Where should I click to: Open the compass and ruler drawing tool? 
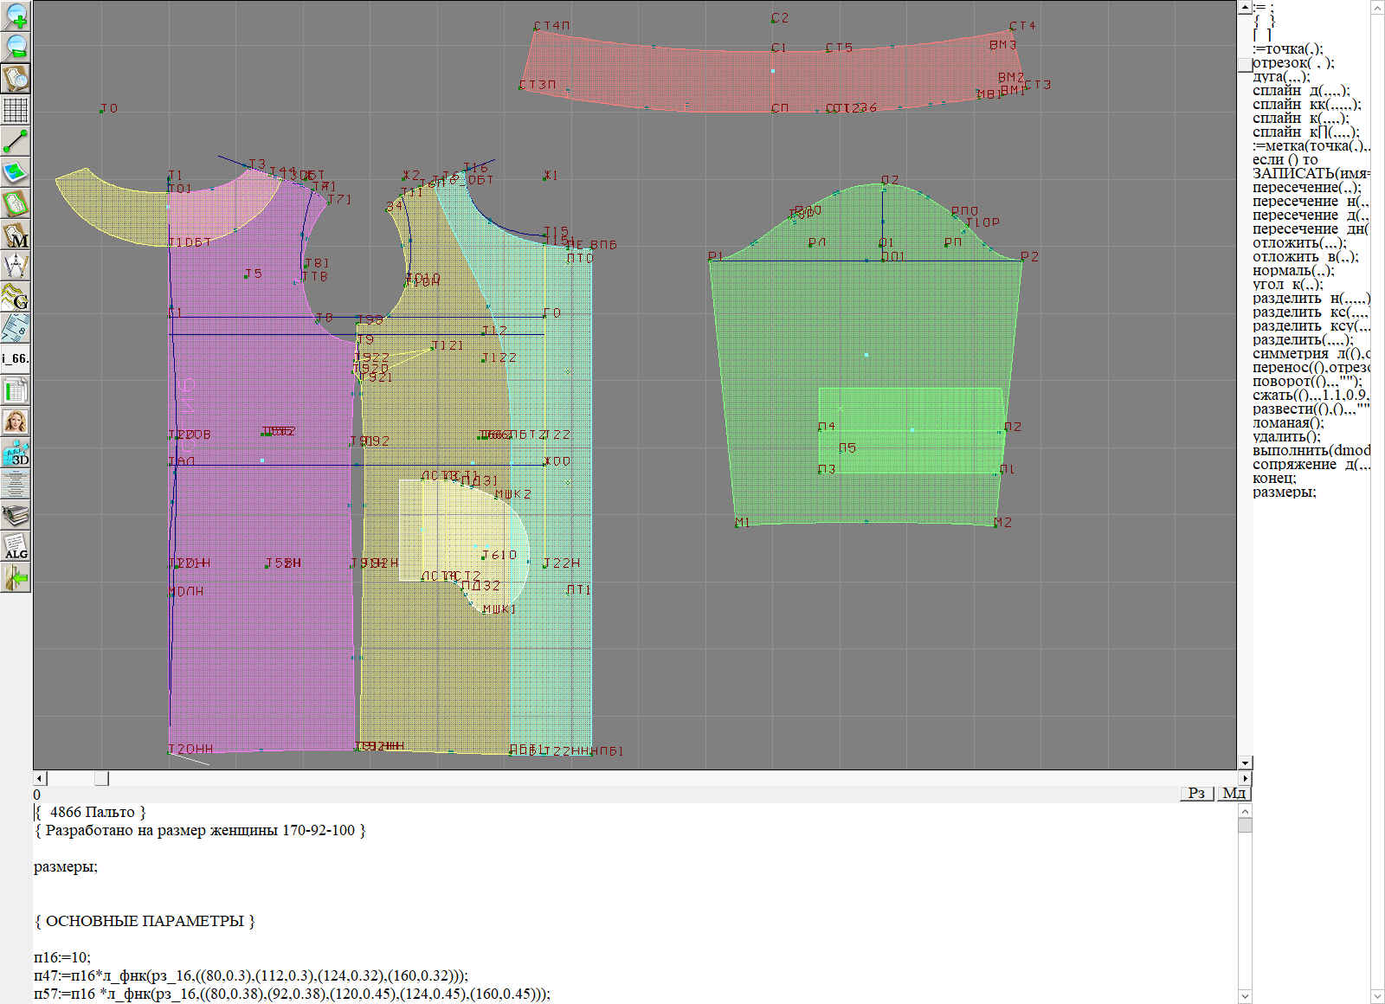click(x=16, y=267)
